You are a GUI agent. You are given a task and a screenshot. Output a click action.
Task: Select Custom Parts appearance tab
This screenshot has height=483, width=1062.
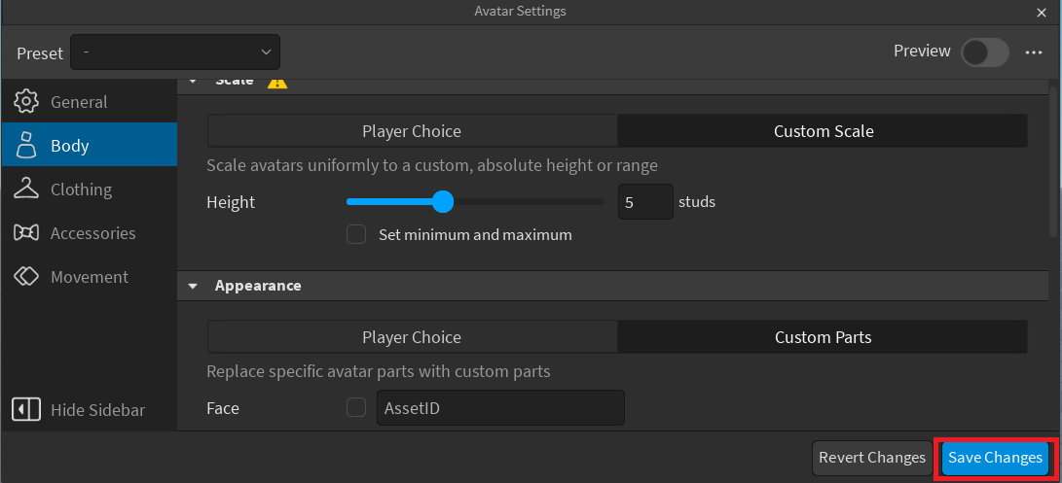823,338
